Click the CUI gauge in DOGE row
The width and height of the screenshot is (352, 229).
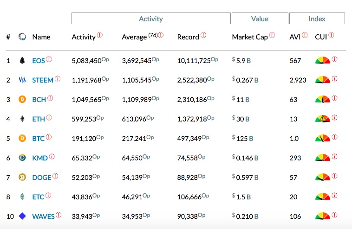pos(323,177)
